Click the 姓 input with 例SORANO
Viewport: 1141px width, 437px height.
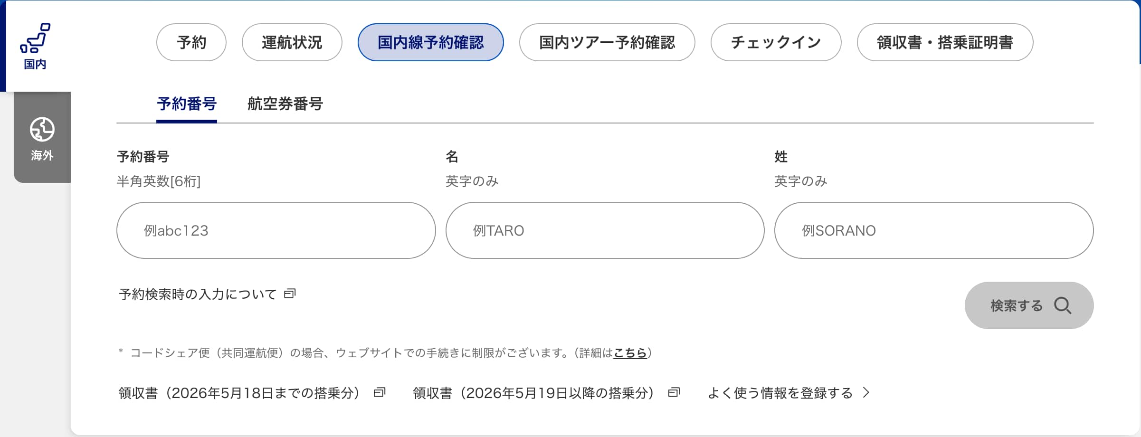coord(934,230)
